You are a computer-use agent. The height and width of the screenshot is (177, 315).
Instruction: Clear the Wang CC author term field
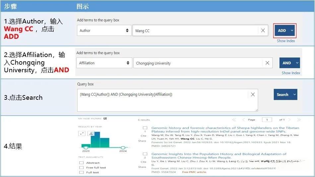(x=263, y=30)
